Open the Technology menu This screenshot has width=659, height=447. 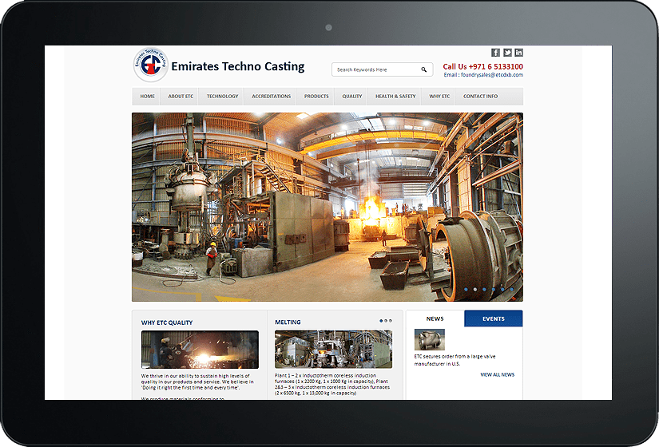click(222, 97)
